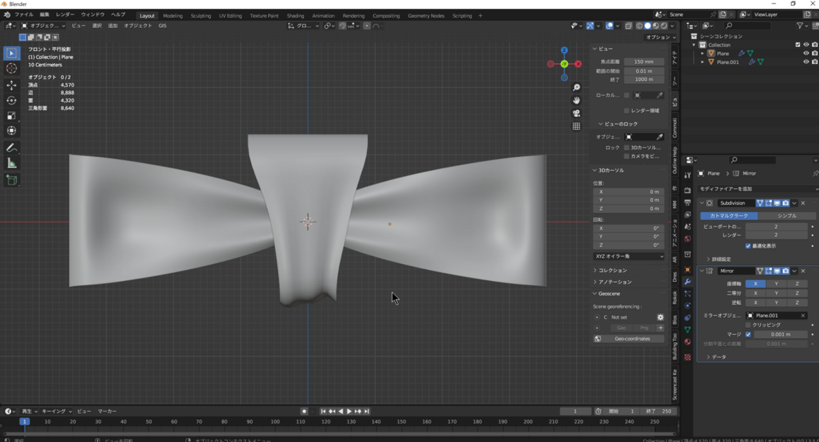Open the 編集 menu
This screenshot has width=819, height=442.
[44, 14]
